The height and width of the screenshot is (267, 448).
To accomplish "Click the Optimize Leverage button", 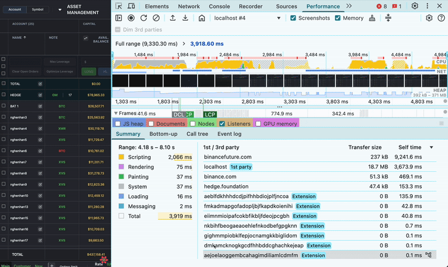I will tap(60, 72).
